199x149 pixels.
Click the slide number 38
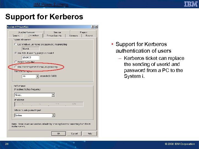pyautogui.click(x=7, y=144)
